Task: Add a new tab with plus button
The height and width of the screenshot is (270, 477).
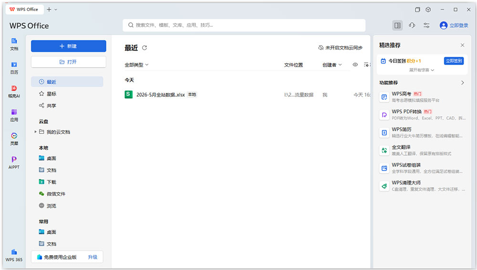Action: [49, 10]
